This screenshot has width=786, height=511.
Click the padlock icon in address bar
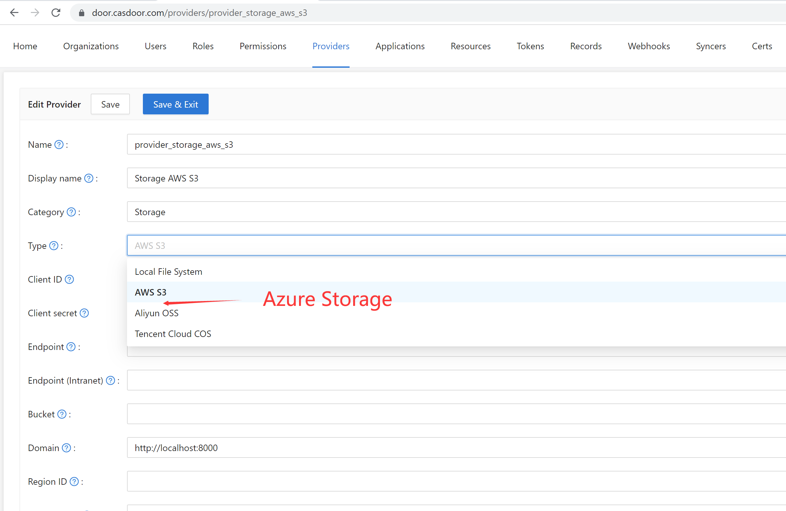pos(81,13)
